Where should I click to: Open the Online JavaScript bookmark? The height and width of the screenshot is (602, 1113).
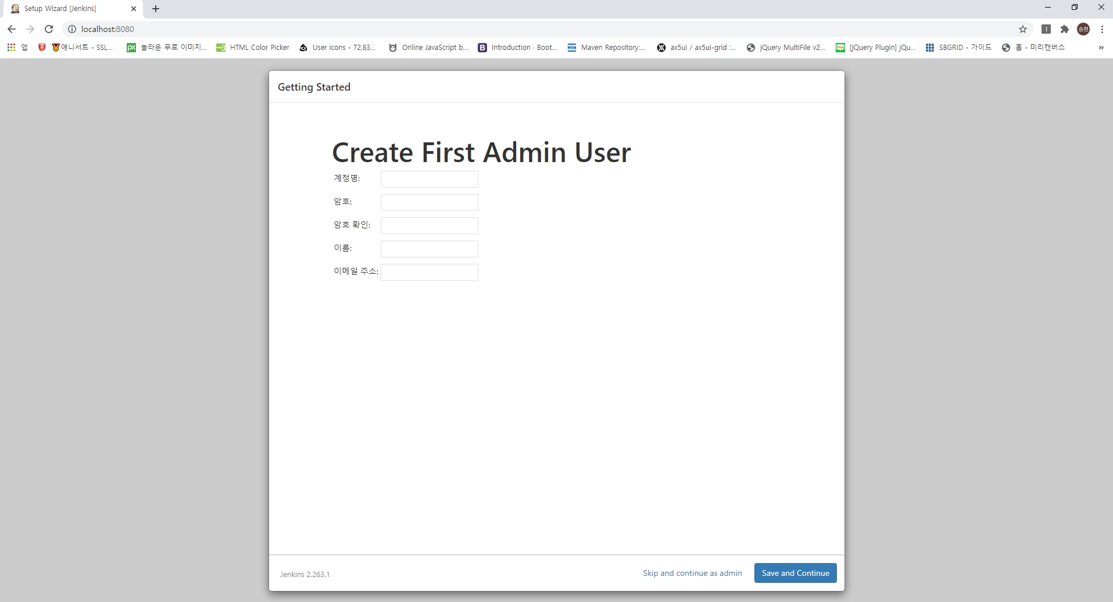coord(428,48)
